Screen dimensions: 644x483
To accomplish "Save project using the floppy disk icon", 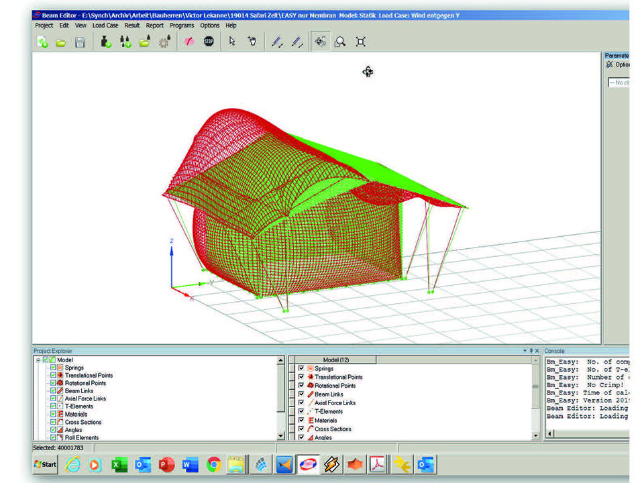I will [80, 42].
